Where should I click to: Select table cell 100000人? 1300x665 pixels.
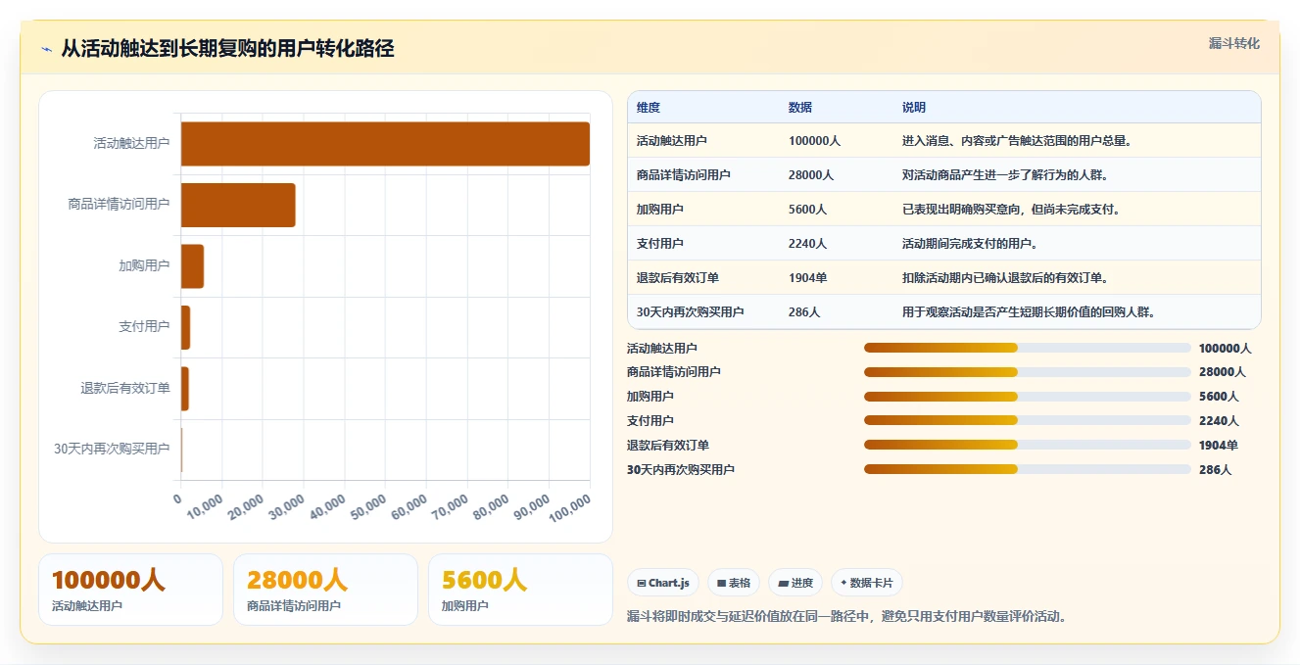814,141
